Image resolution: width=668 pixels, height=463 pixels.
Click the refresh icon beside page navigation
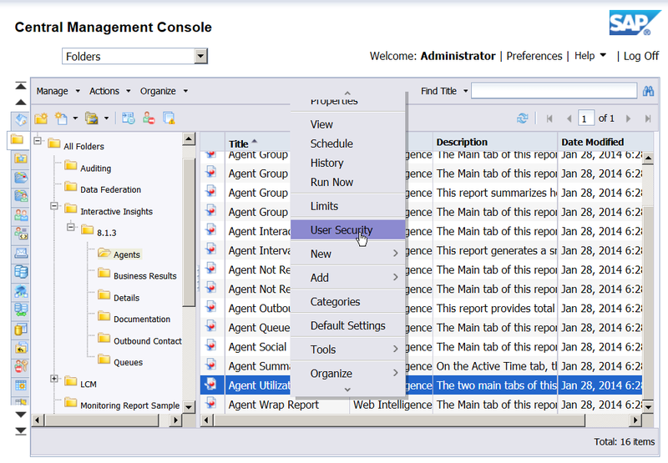coord(523,118)
